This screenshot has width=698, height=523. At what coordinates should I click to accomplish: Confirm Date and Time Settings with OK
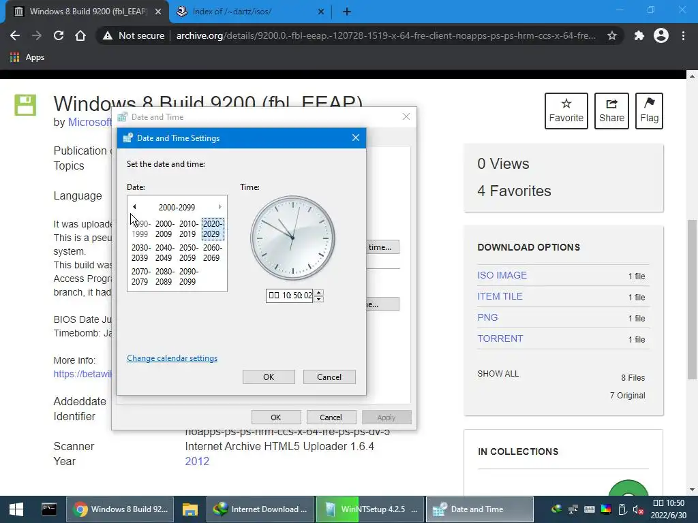pos(269,377)
